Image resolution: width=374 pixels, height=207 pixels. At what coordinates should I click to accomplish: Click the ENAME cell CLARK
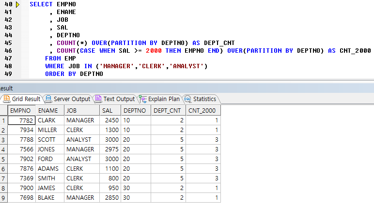click(x=50, y=120)
